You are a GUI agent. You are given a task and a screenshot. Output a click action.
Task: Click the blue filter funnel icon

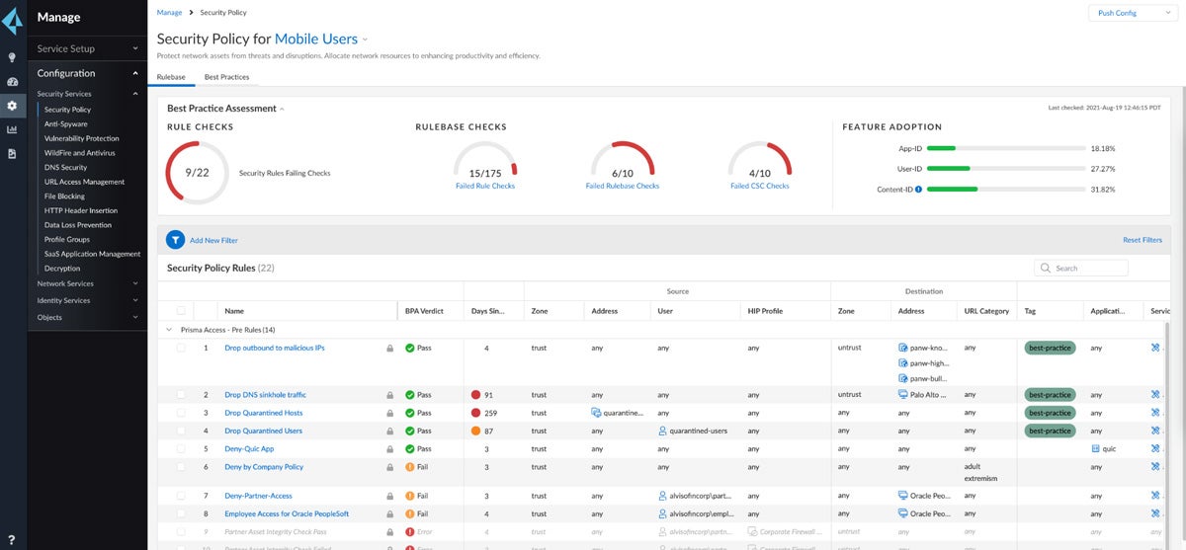(x=175, y=240)
